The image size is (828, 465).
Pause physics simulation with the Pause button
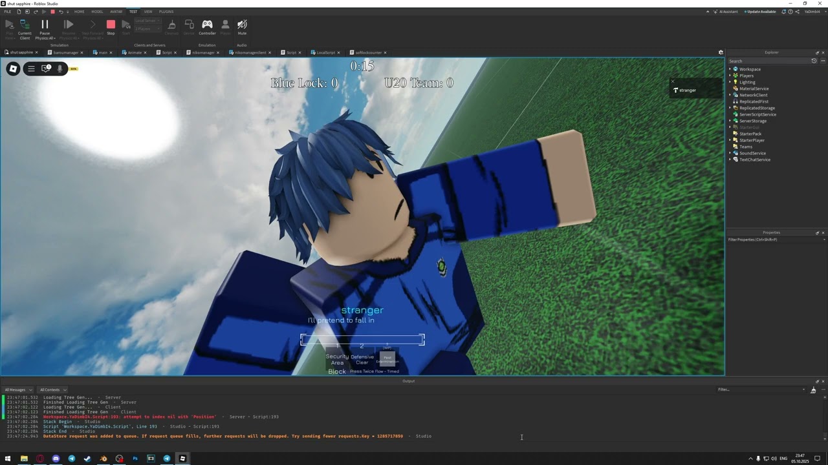[45, 28]
